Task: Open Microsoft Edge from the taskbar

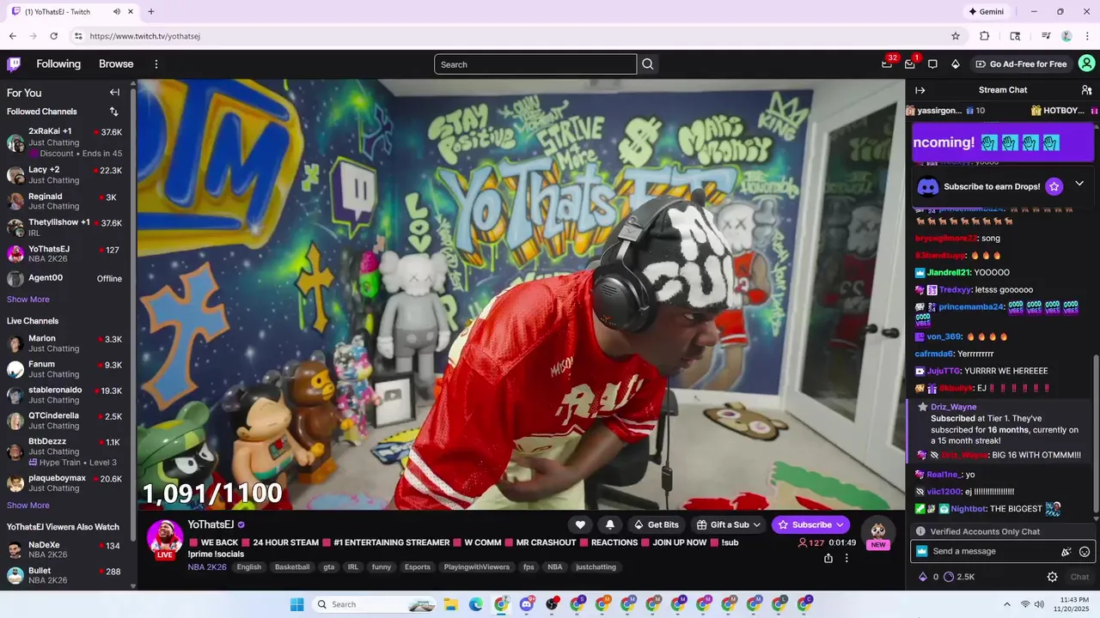Action: (x=476, y=604)
